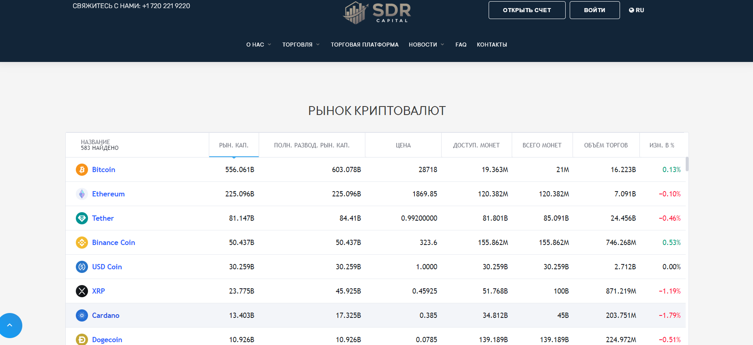Image resolution: width=753 pixels, height=345 pixels.
Task: Click the SDR Capital logo
Action: [377, 13]
